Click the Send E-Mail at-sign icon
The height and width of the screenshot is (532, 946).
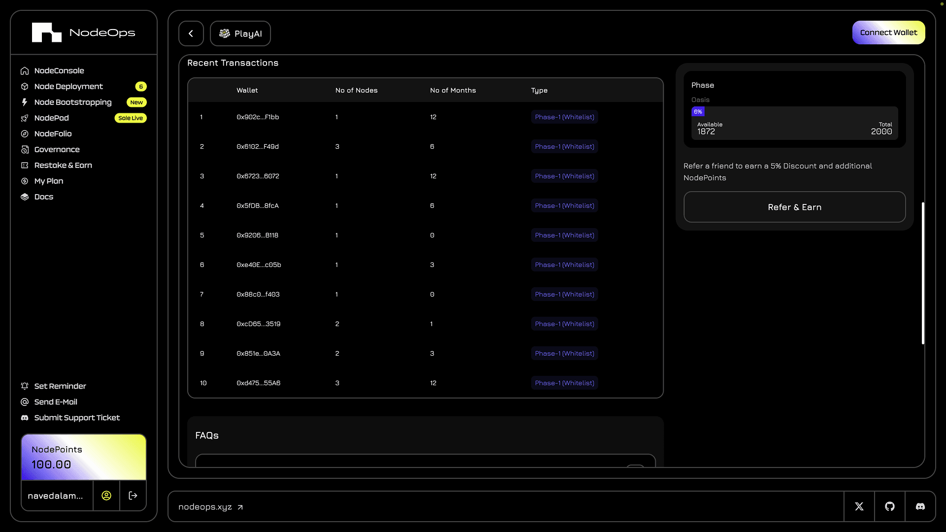(x=25, y=402)
